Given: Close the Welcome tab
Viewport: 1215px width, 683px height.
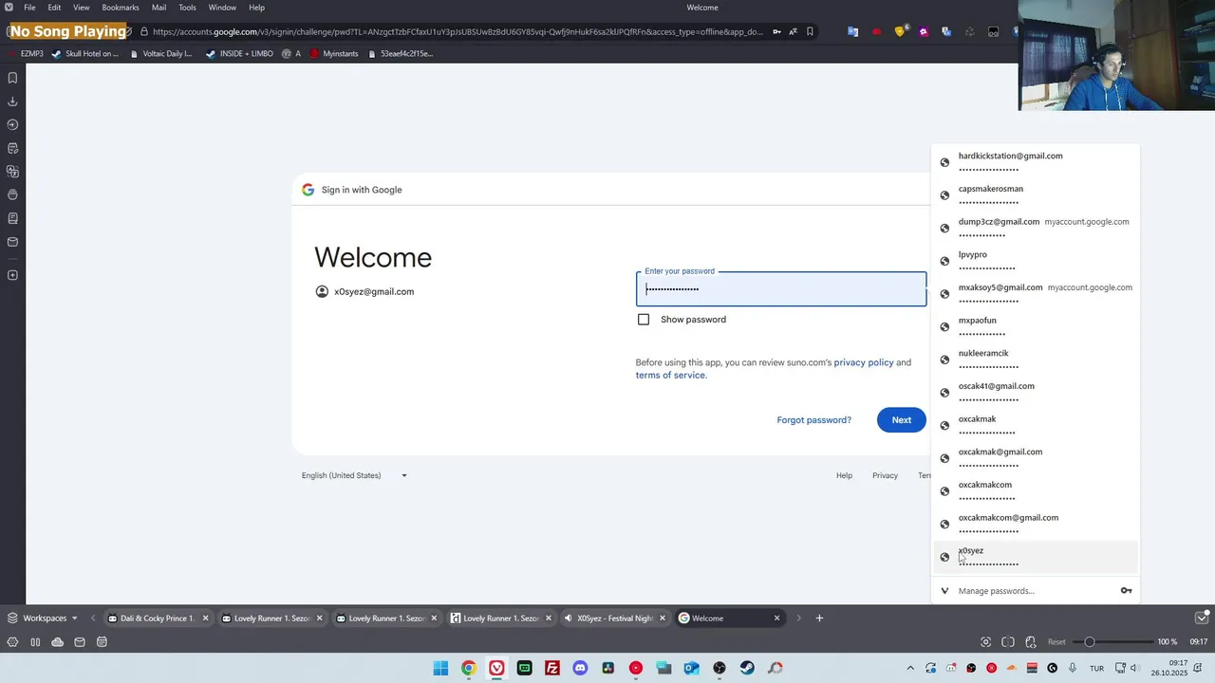Looking at the screenshot, I should tap(776, 618).
